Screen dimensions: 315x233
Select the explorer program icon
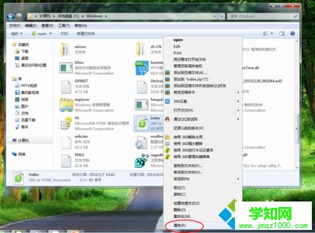click(66, 105)
